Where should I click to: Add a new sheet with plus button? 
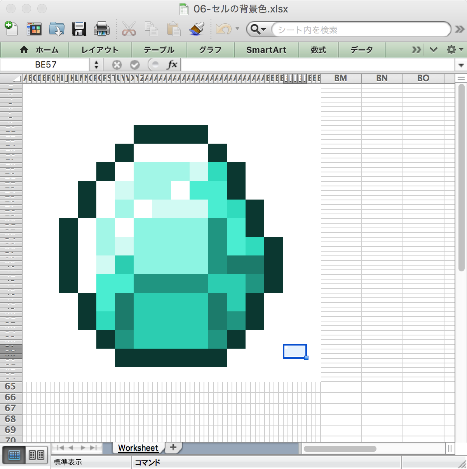pos(173,447)
